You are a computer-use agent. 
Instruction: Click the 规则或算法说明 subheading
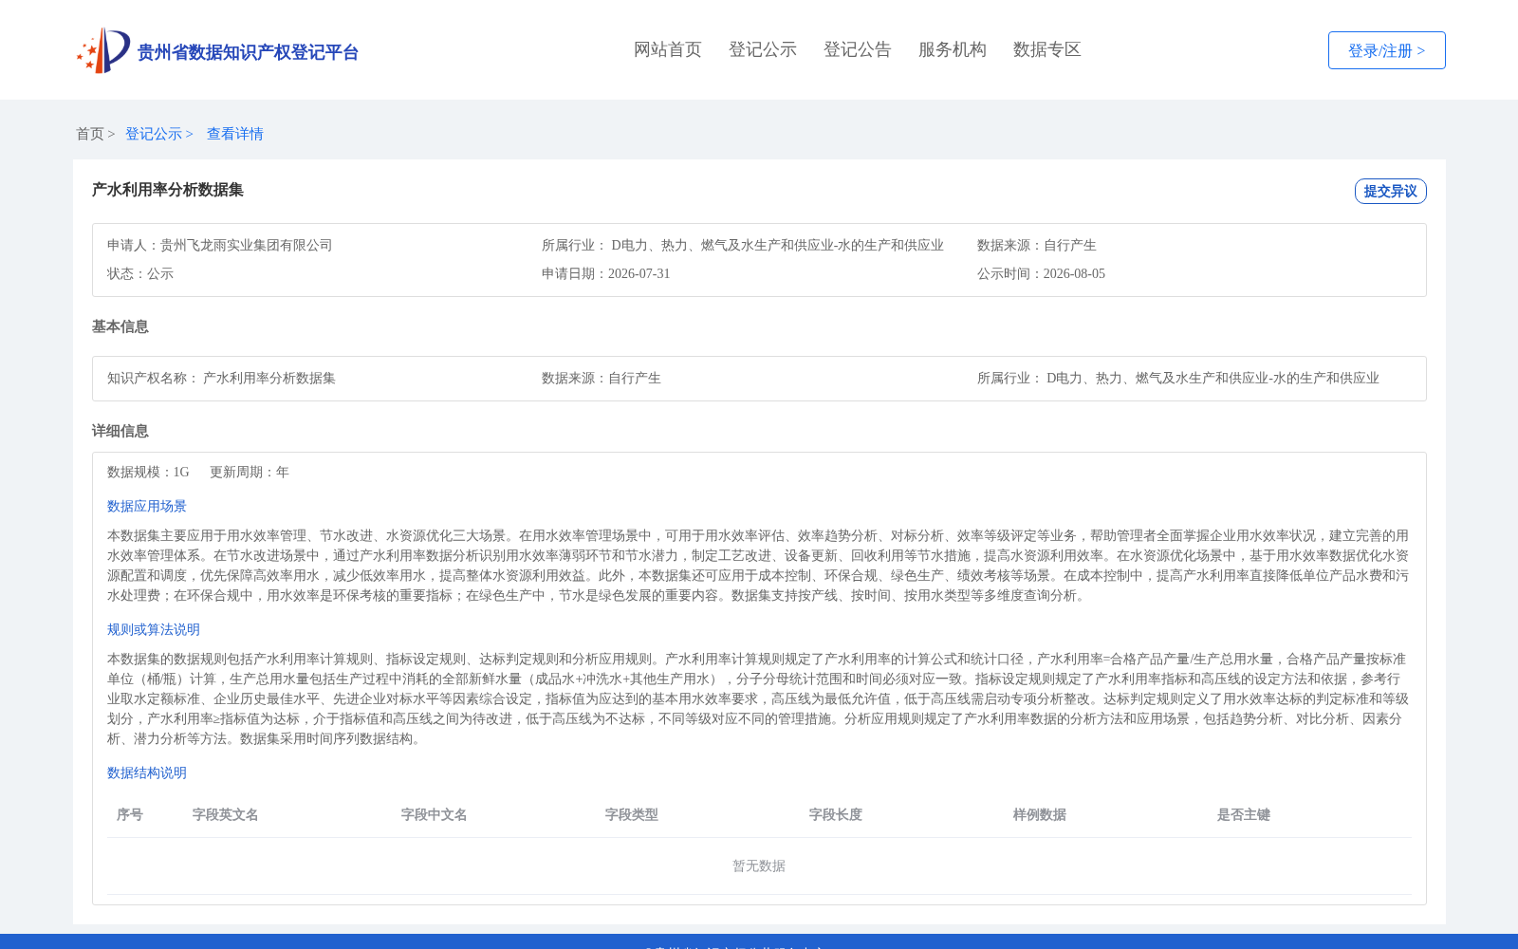coord(154,629)
